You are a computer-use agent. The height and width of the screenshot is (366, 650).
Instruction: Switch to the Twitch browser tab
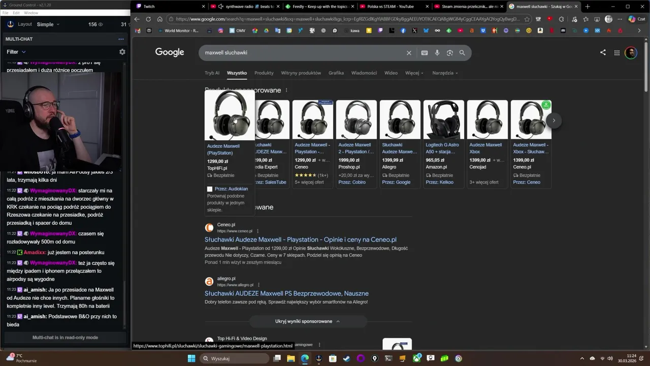pos(171,7)
